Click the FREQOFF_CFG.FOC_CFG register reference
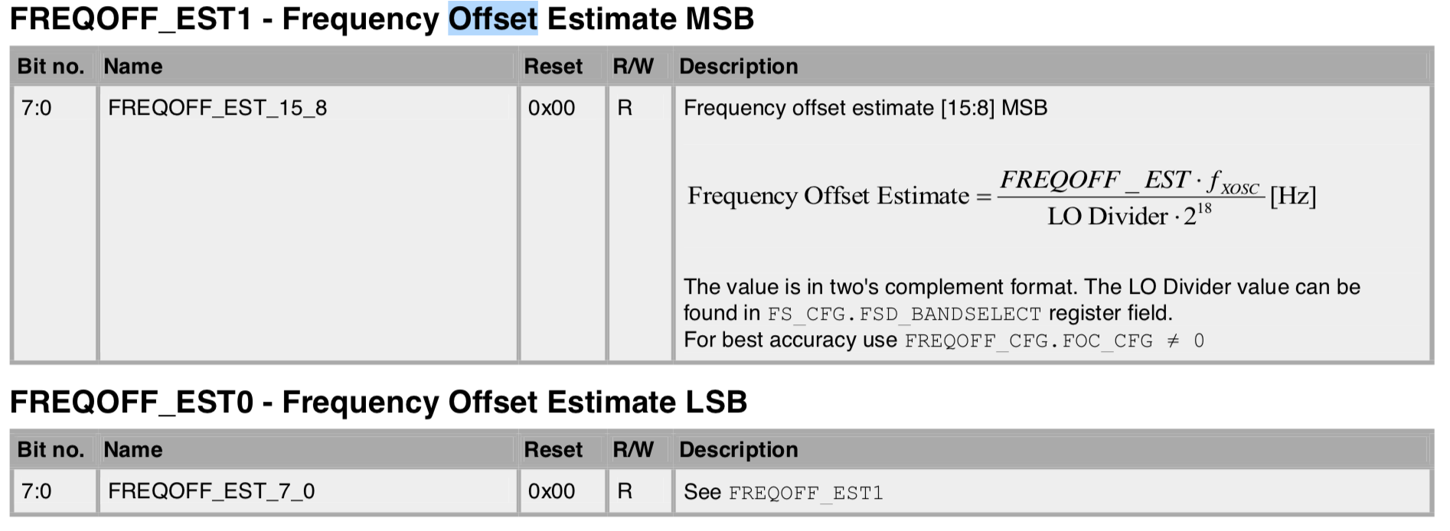The image size is (1450, 531). [x=1029, y=340]
